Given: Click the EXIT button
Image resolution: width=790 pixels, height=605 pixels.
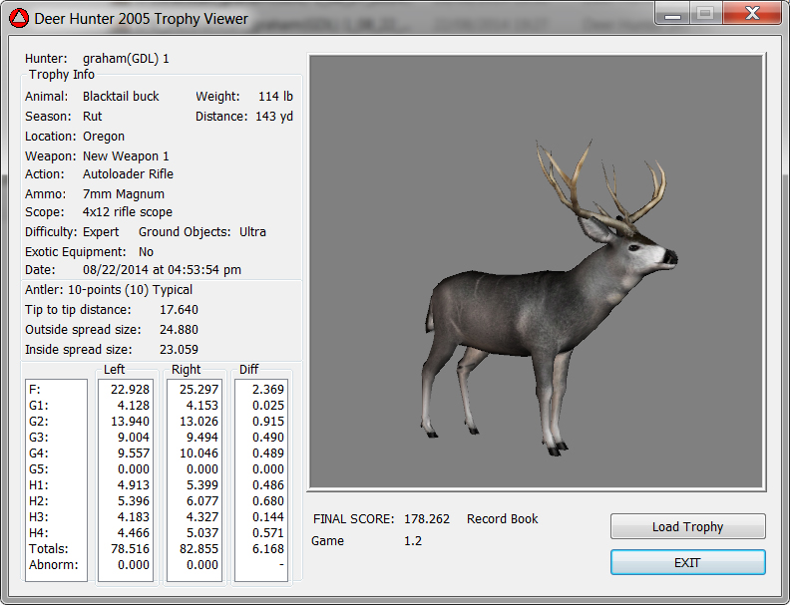Looking at the screenshot, I should [687, 562].
